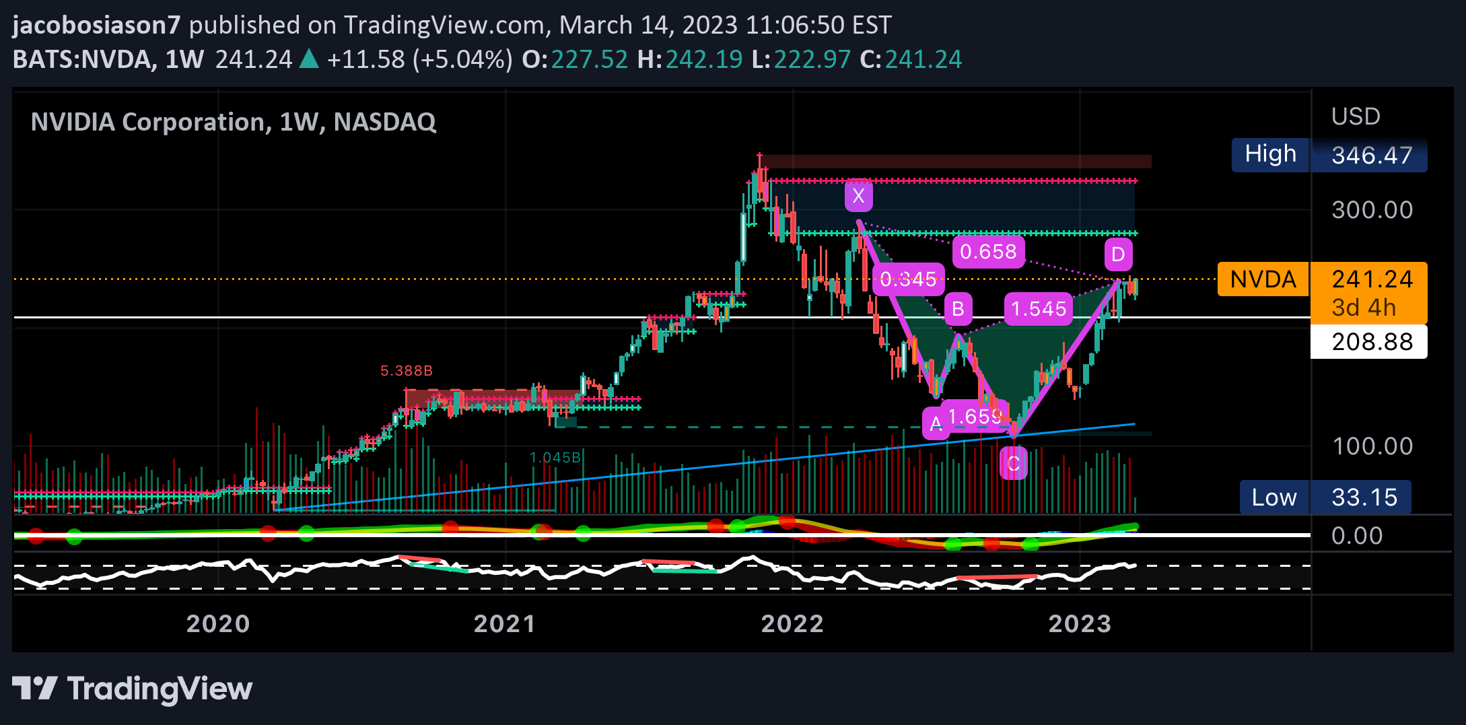Click the 2023 time axis label

[1080, 624]
